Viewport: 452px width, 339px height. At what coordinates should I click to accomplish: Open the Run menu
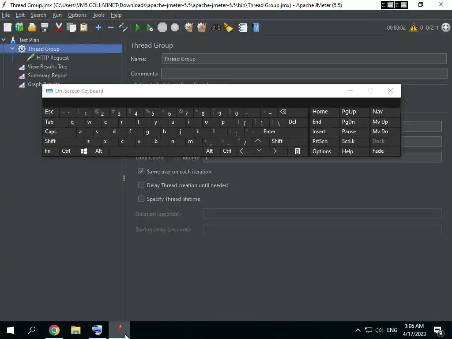tap(57, 15)
